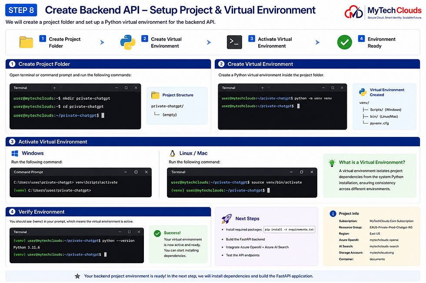Select the 'bin/ (Linux/Mac)' tree entry
Screen dimensions: 426x283
pyautogui.click(x=384, y=117)
